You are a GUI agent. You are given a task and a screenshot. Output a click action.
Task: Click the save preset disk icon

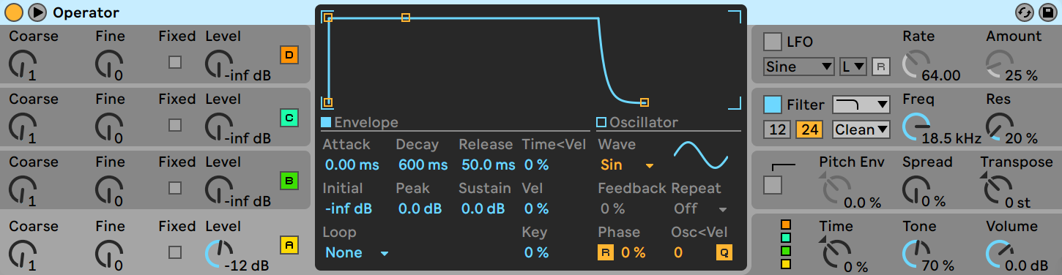pyautogui.click(x=1046, y=12)
